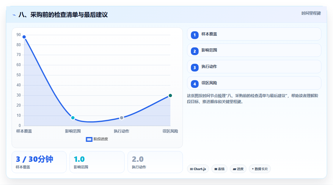This screenshot has height=185, width=333.
Task: Click the x-axis label 样本覆盖
Action: 24,131
